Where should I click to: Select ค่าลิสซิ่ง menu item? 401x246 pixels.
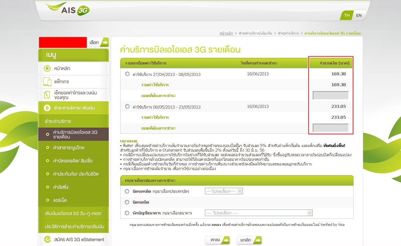[x=73, y=187]
